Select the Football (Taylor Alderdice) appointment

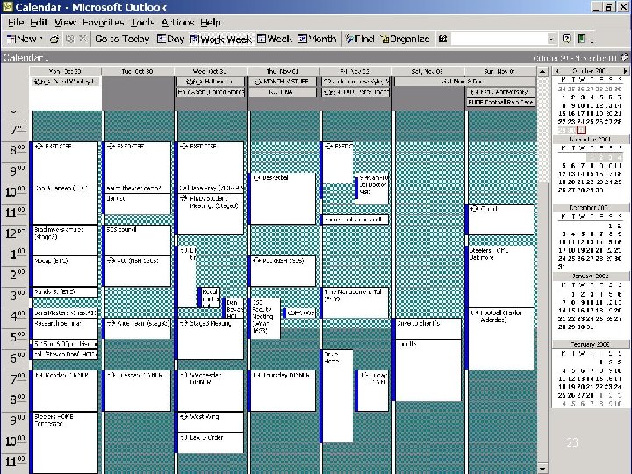click(499, 339)
